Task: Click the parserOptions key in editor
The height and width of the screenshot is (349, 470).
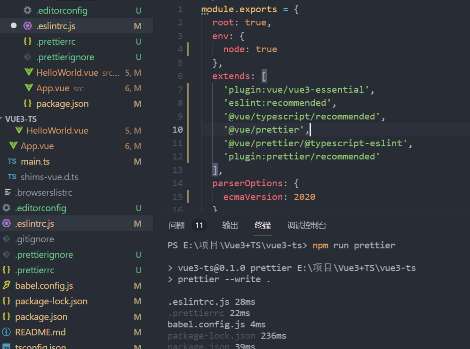Action: tap(247, 183)
